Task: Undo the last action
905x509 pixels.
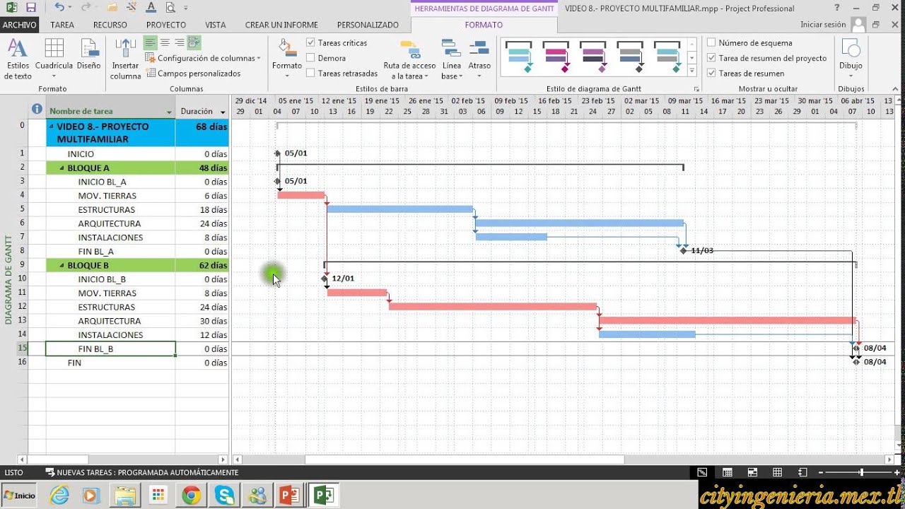Action: pyautogui.click(x=59, y=8)
